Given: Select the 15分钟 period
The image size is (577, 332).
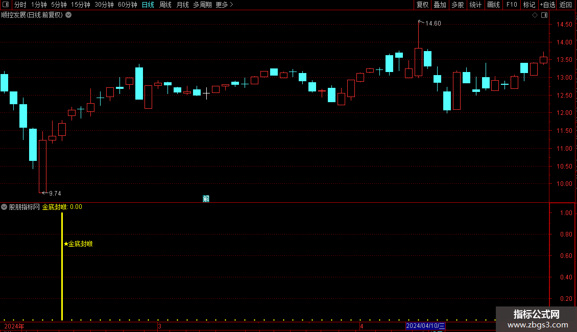Looking at the screenshot, I should click(80, 5).
